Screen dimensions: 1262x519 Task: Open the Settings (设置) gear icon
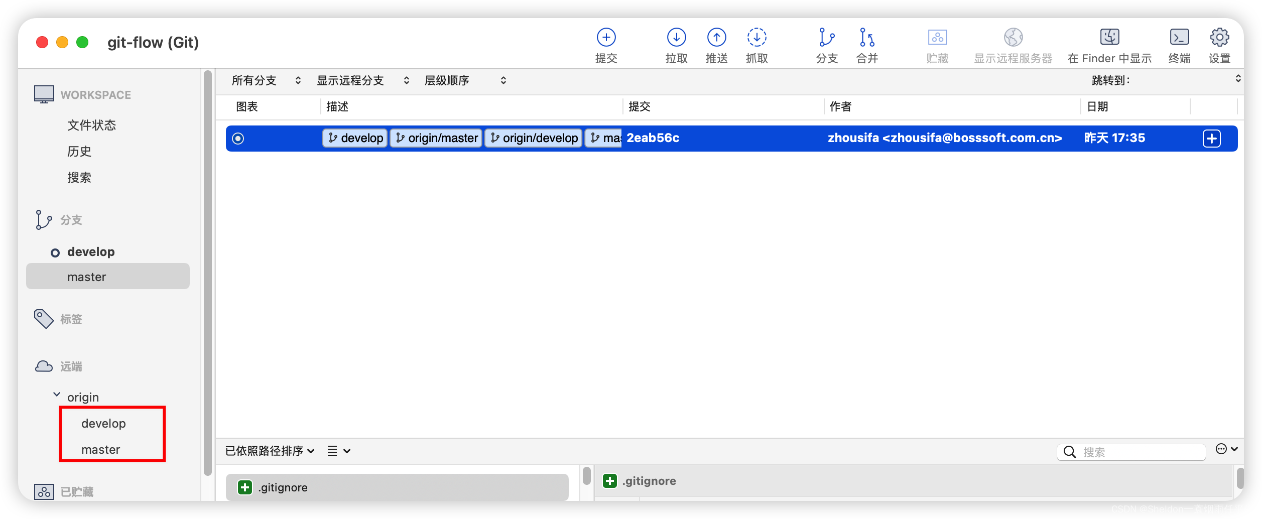point(1219,37)
